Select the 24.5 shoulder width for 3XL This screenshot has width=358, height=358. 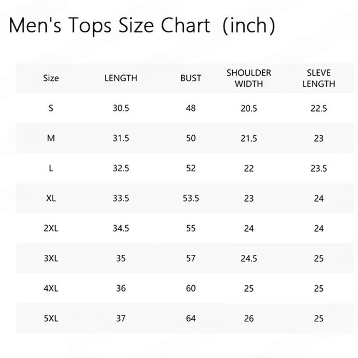tap(249, 258)
